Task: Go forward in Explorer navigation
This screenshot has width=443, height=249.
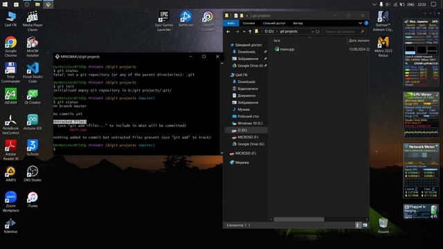Action: (237, 32)
